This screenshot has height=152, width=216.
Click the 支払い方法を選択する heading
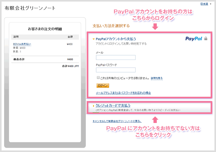111,26
